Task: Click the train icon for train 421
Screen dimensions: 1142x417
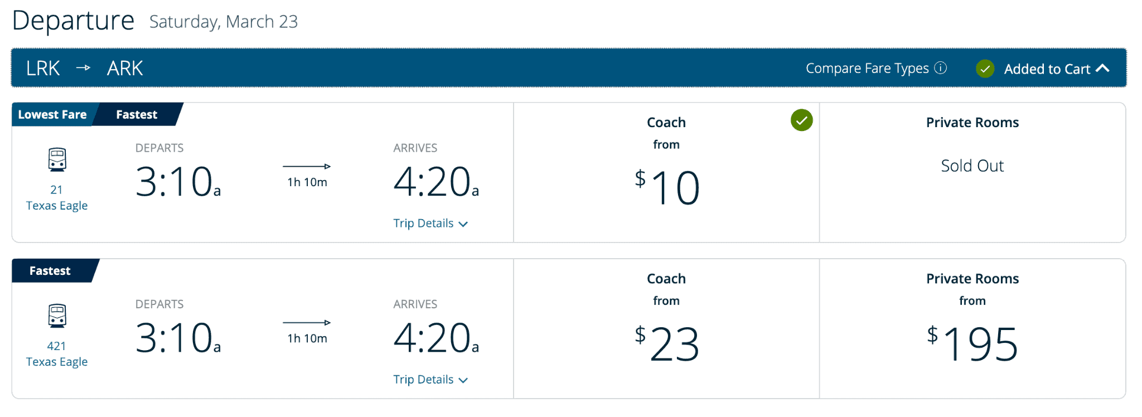Action: (x=57, y=316)
